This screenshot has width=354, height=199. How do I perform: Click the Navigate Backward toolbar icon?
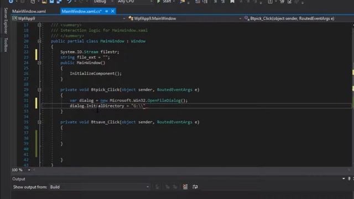(x=11, y=2)
